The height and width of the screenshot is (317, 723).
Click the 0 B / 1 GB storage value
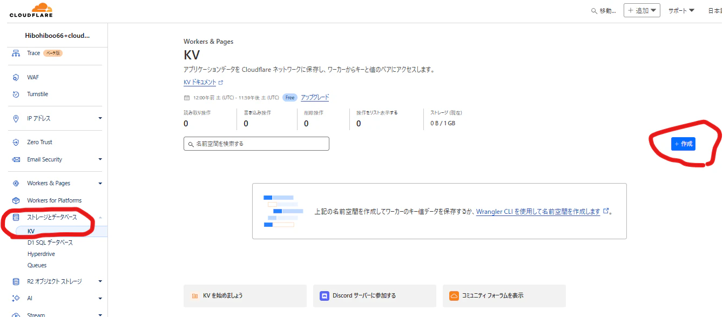pos(443,123)
